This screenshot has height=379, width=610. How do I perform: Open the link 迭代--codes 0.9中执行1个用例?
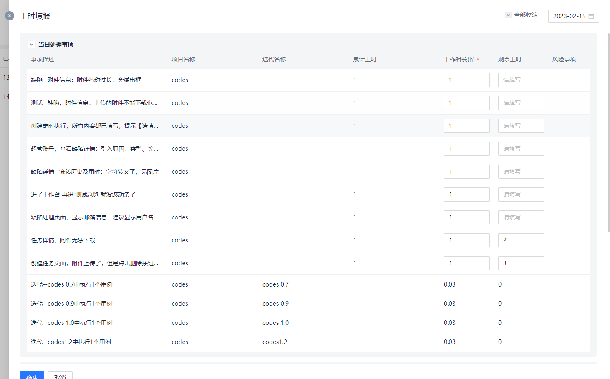pyautogui.click(x=70, y=303)
